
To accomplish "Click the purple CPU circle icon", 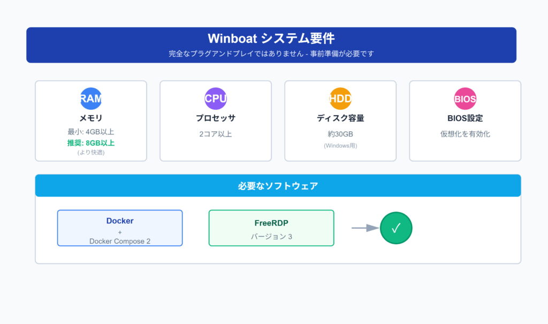I will click(216, 99).
